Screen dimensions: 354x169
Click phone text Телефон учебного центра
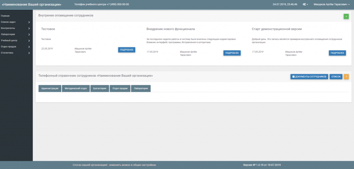tap(102, 4)
